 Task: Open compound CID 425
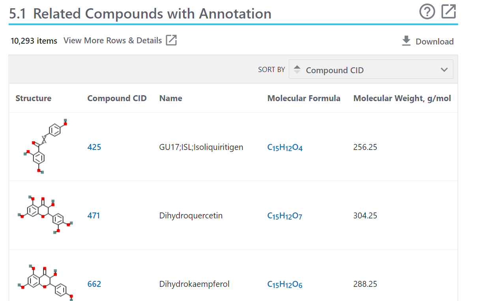coord(94,147)
